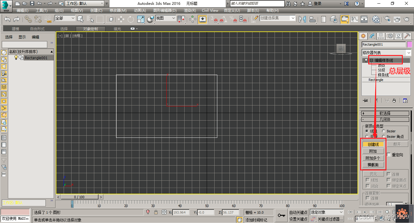Enable the 重定向 checkbox

[389, 155]
